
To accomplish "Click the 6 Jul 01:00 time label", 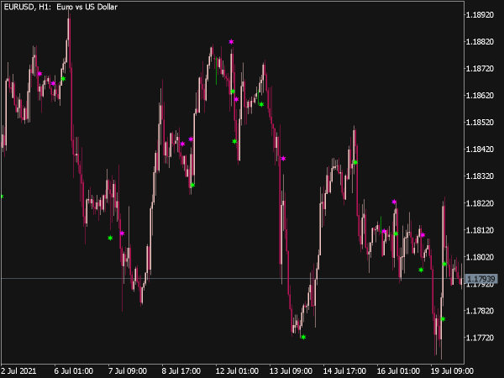I will point(74,371).
